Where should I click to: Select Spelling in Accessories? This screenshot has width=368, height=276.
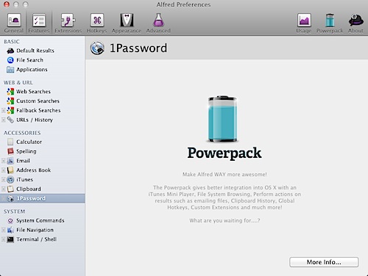pyautogui.click(x=43, y=151)
